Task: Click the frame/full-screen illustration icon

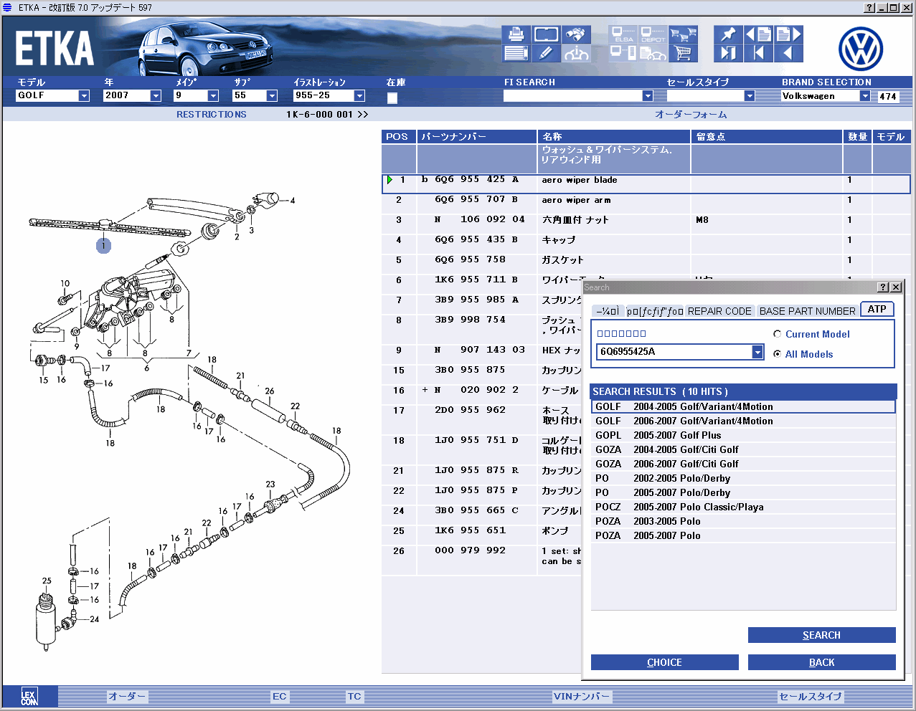Action: click(547, 34)
